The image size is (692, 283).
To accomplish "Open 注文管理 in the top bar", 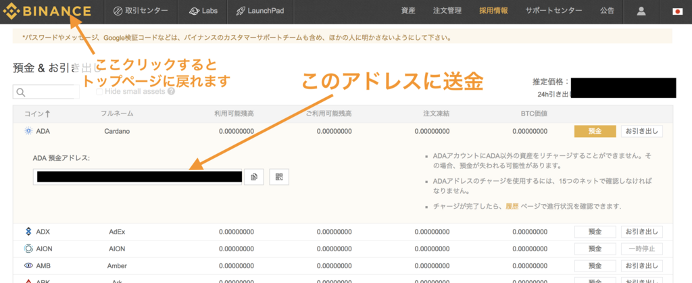I will (447, 11).
